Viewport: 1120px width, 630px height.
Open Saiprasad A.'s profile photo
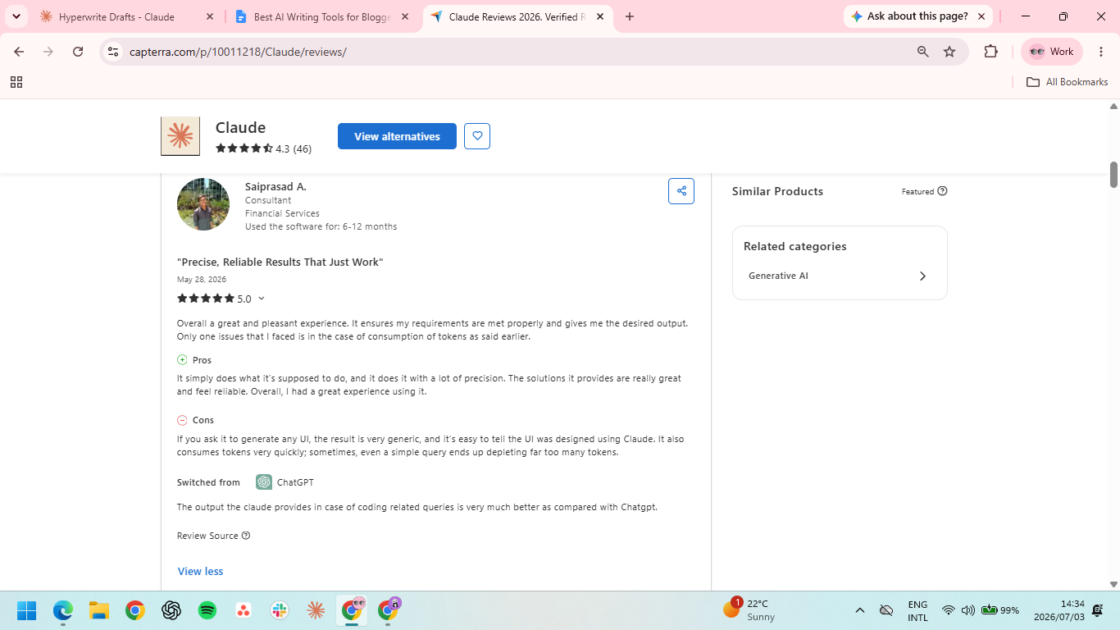pyautogui.click(x=203, y=204)
